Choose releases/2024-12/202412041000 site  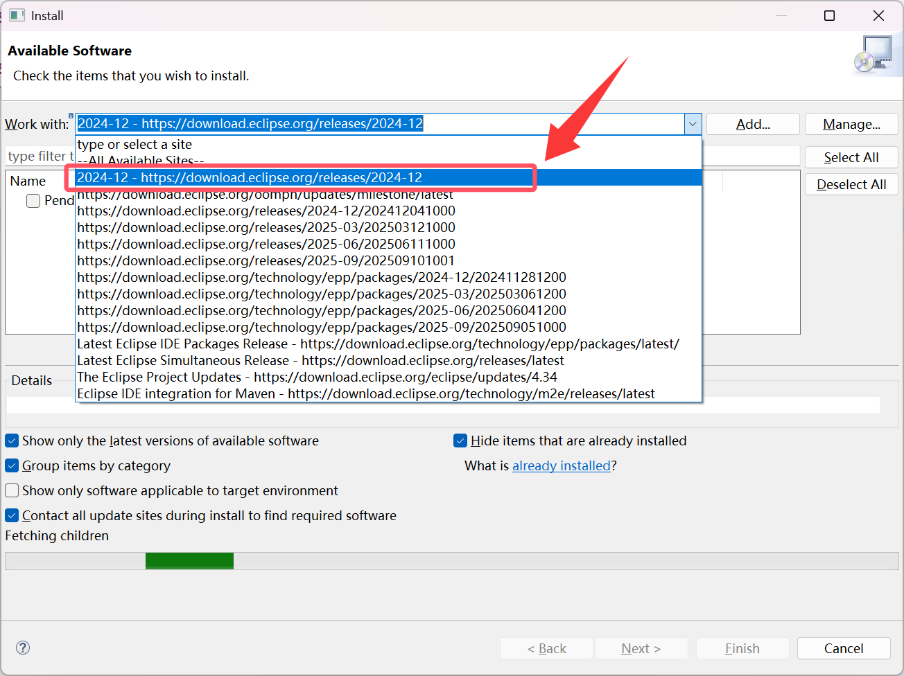pyautogui.click(x=388, y=211)
